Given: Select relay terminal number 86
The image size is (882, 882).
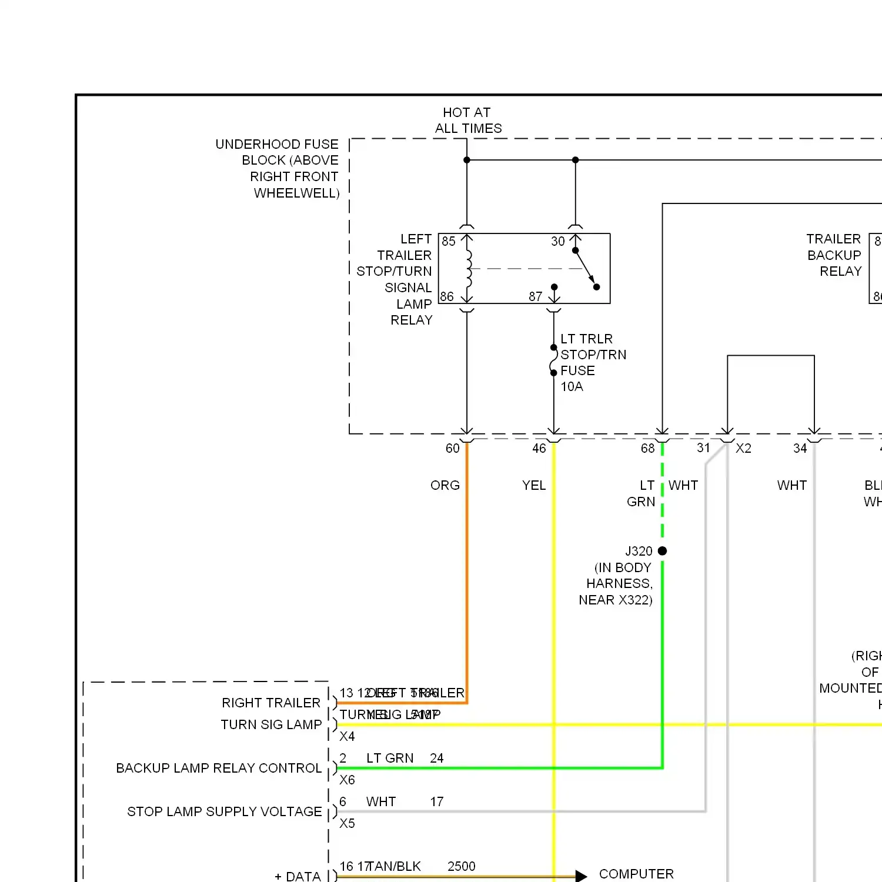Looking at the screenshot, I should [x=447, y=297].
